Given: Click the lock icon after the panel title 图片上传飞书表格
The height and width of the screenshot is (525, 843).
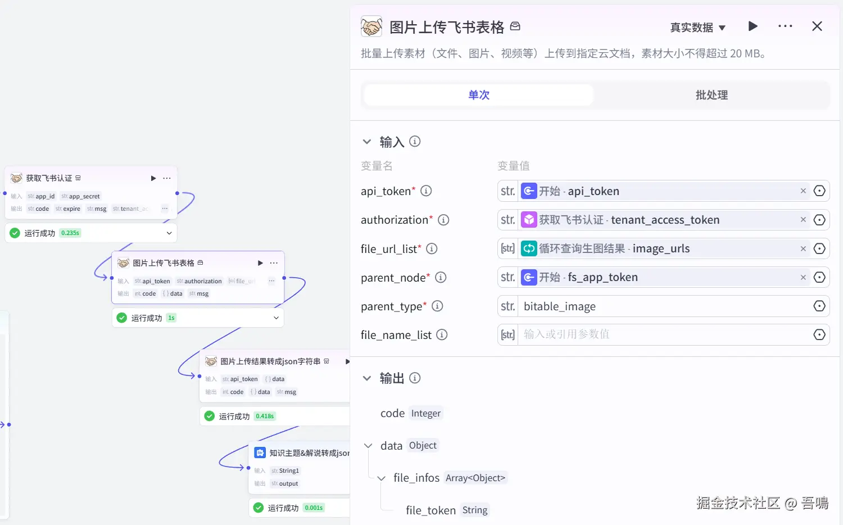Looking at the screenshot, I should pyautogui.click(x=515, y=26).
